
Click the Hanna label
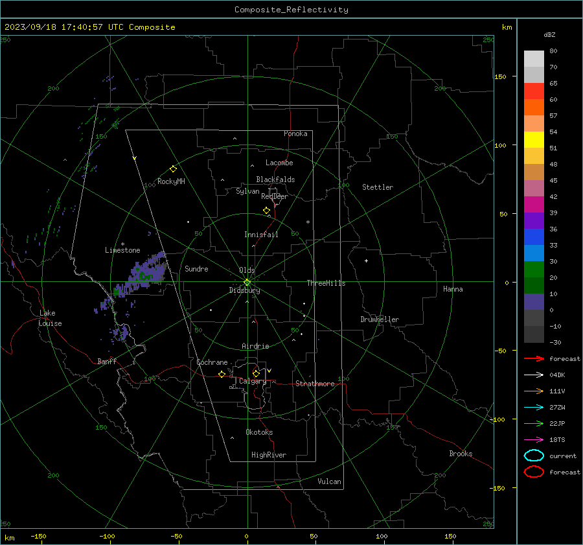click(x=453, y=289)
